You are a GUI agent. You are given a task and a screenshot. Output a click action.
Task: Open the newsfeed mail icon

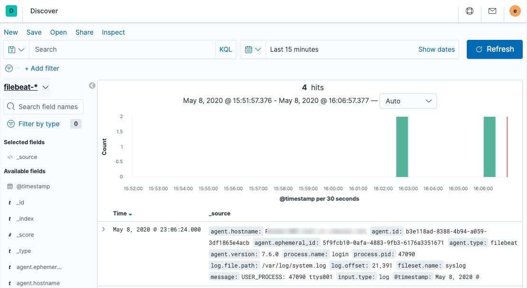[x=492, y=11]
